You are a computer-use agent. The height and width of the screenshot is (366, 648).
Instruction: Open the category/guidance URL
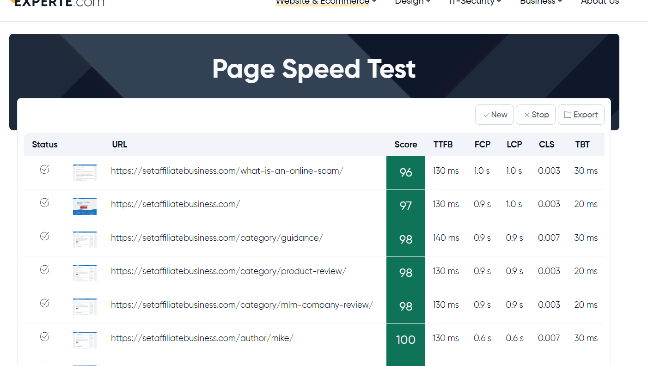(x=217, y=238)
